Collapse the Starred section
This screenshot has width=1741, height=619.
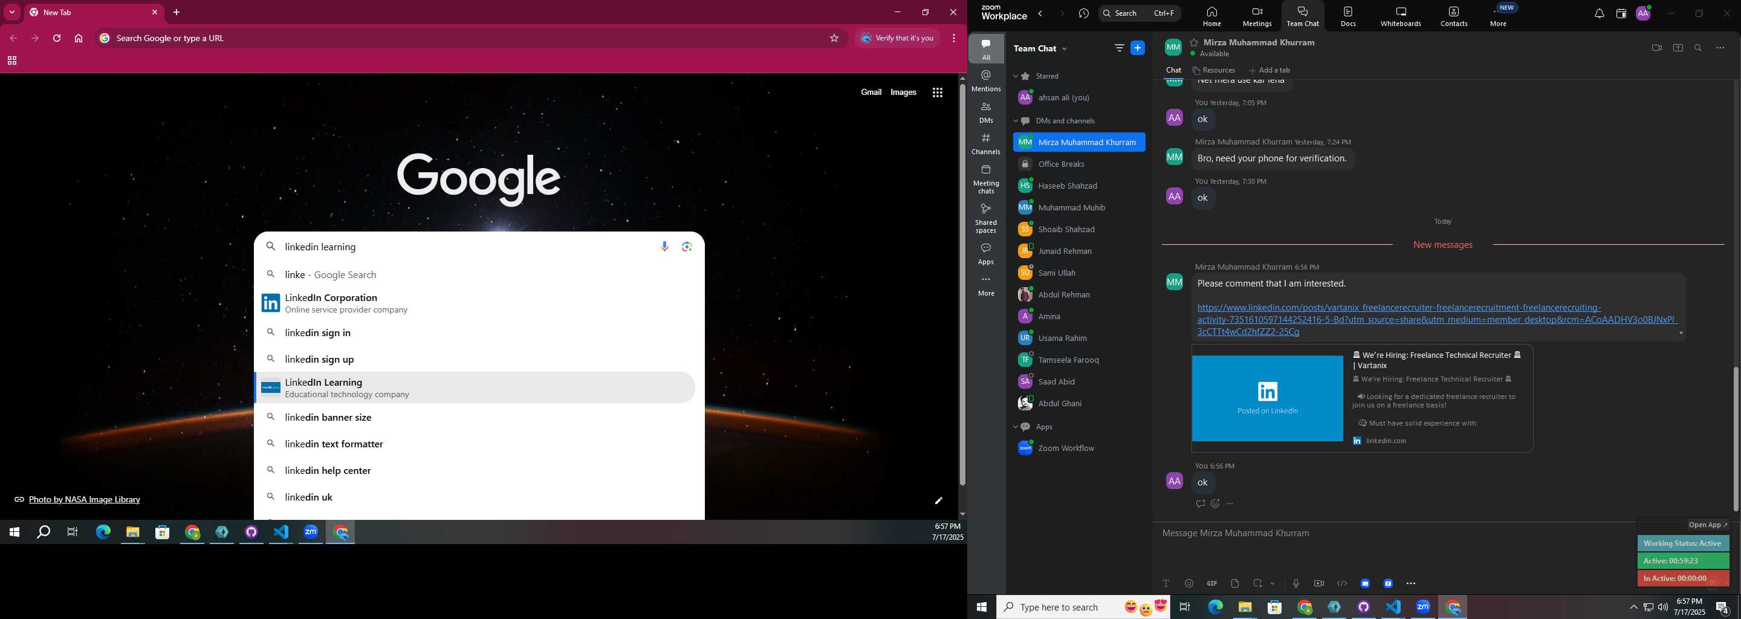(1015, 76)
